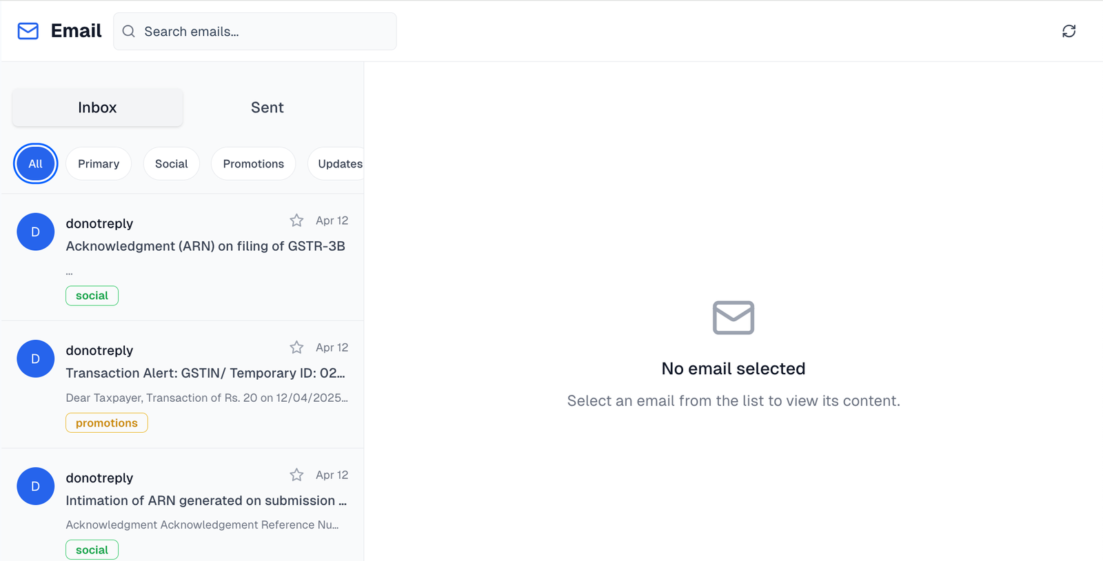Screen dimensions: 1103x561
Task: Select the Updates filter chip
Action: pos(338,163)
